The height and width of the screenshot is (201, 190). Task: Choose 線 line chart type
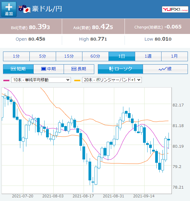click(165, 69)
